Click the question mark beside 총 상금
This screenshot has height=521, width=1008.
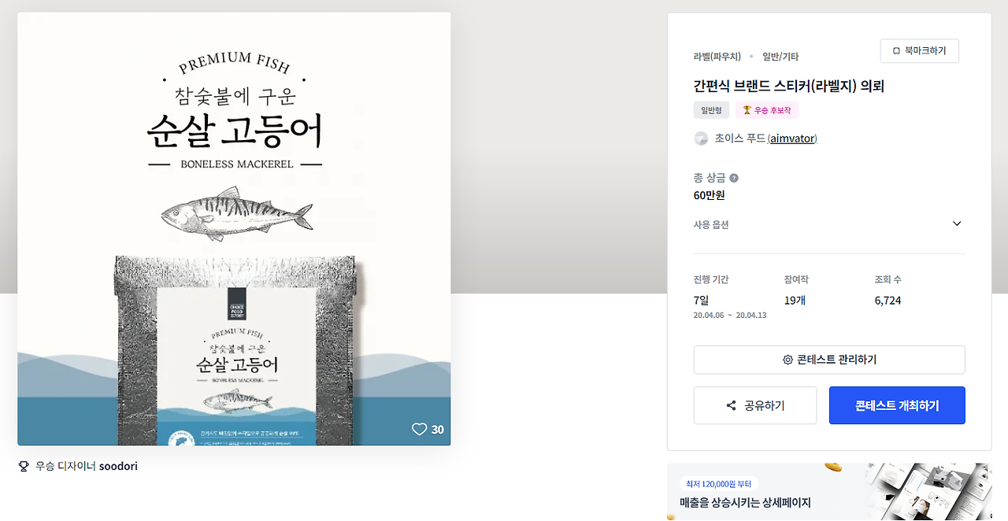tap(734, 178)
